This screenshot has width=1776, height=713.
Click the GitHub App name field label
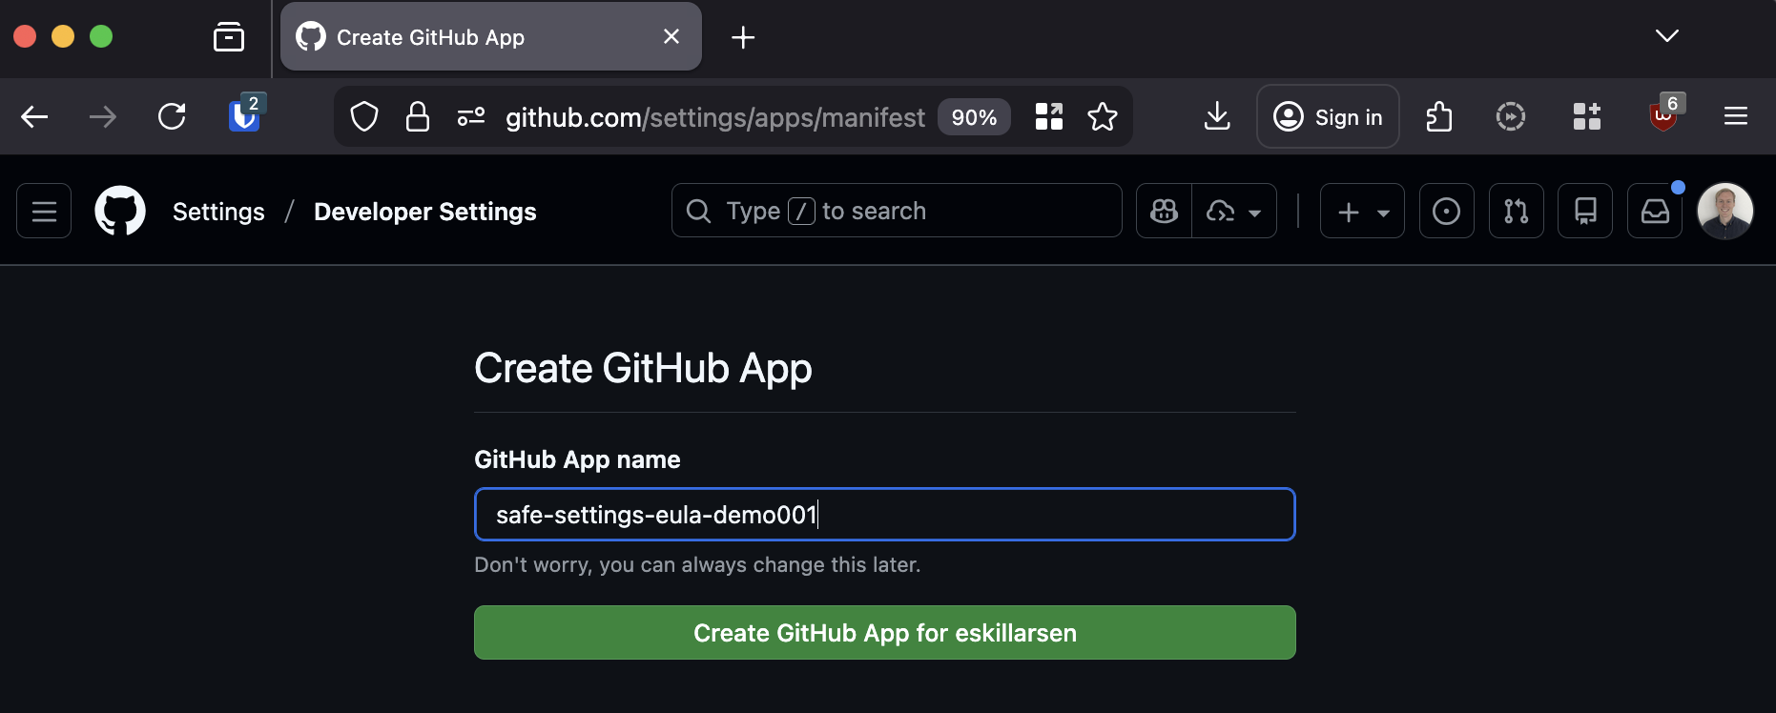pyautogui.click(x=577, y=459)
